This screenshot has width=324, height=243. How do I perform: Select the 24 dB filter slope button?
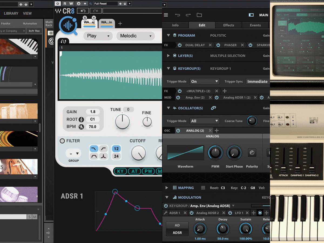[116, 156]
